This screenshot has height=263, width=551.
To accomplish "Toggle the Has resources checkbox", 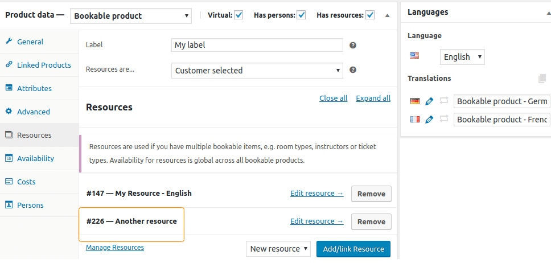I will point(369,15).
